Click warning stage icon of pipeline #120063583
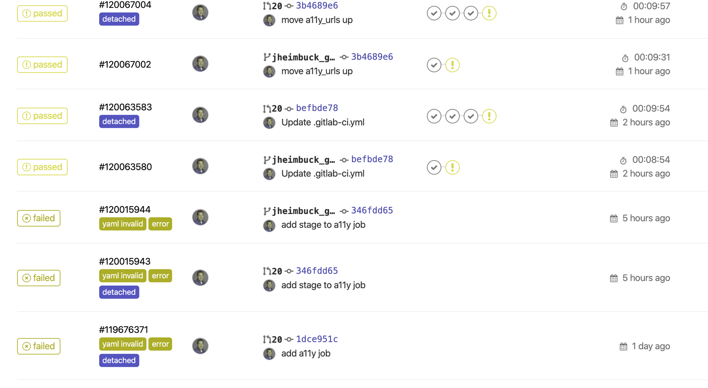 pyautogui.click(x=489, y=116)
